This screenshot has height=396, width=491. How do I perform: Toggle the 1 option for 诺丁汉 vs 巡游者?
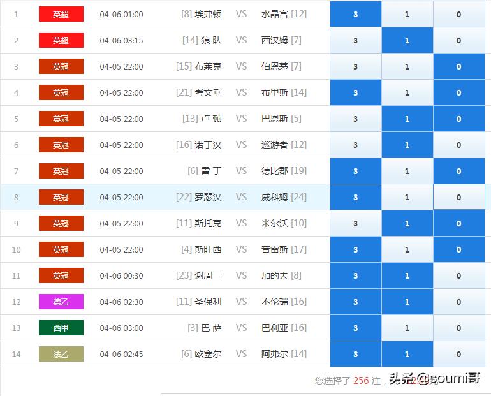pyautogui.click(x=407, y=145)
